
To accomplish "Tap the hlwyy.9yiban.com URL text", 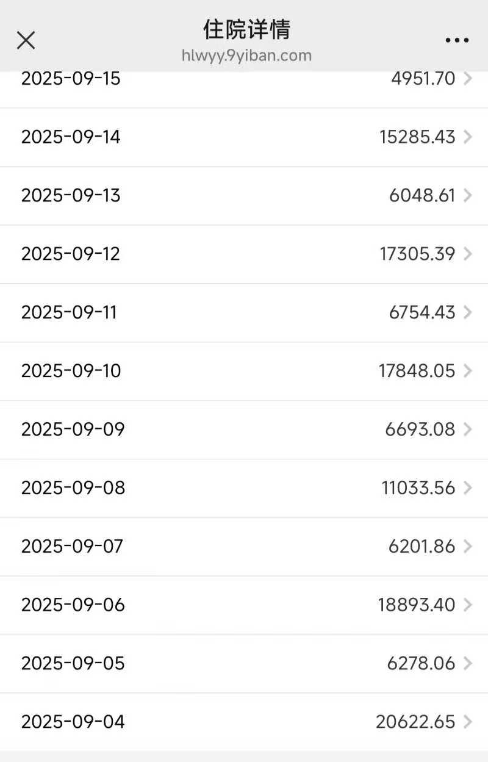I will (246, 56).
